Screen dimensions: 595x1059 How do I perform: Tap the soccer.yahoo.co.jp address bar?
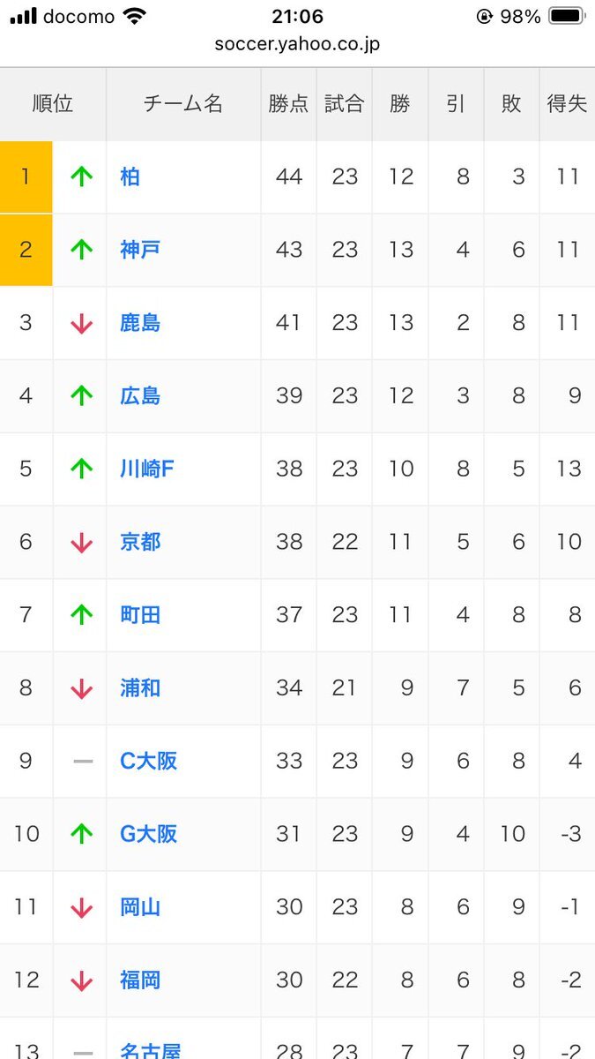pyautogui.click(x=297, y=43)
